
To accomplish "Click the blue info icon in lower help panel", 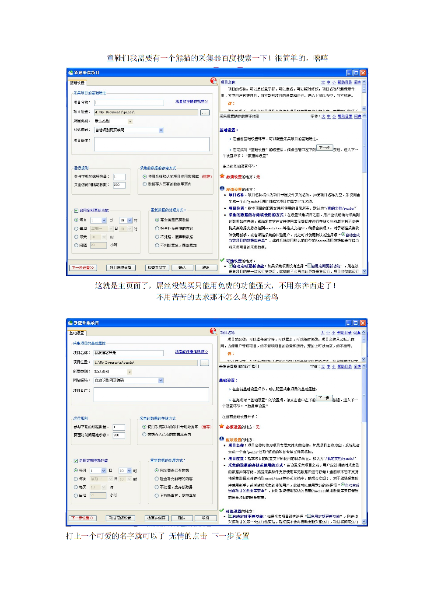I will click(222, 439).
